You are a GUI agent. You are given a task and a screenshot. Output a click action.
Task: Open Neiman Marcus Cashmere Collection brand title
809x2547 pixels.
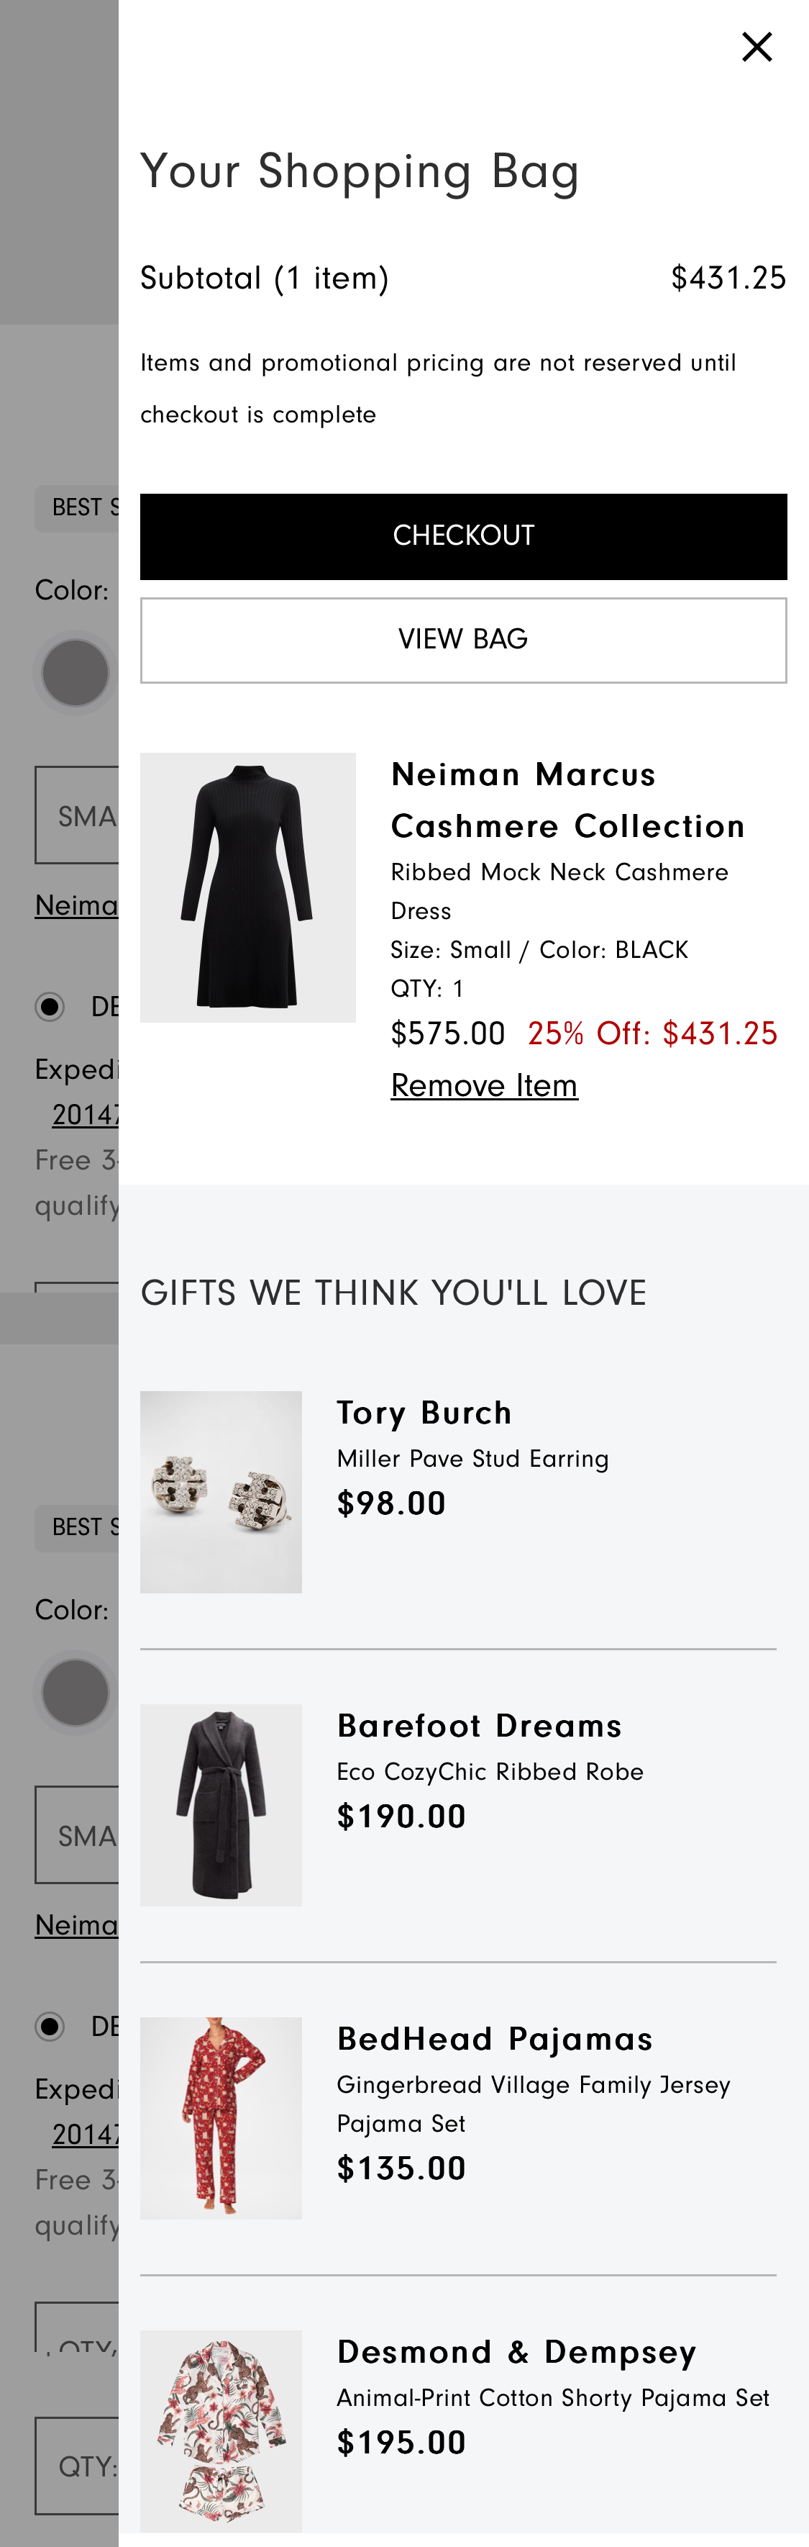coord(567,800)
